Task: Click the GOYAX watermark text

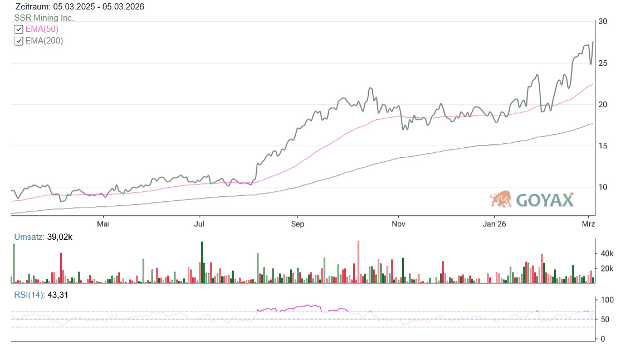Action: pos(544,200)
